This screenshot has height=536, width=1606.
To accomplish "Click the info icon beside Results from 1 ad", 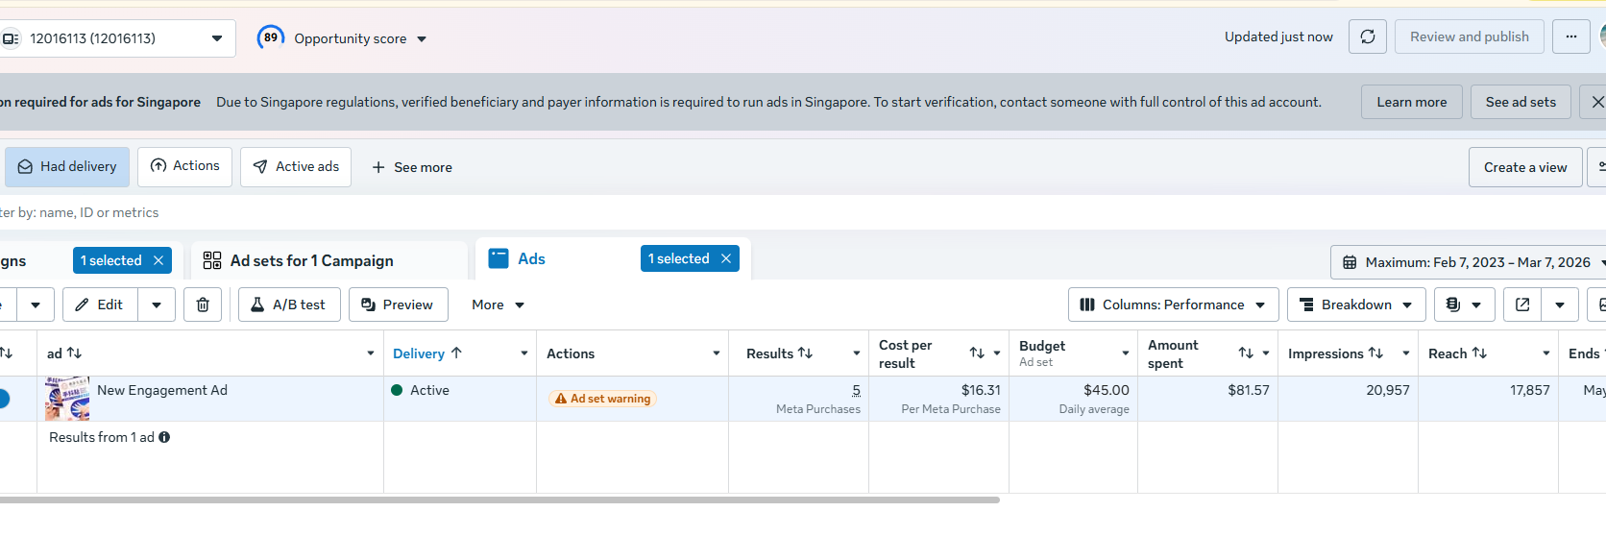I will [164, 437].
